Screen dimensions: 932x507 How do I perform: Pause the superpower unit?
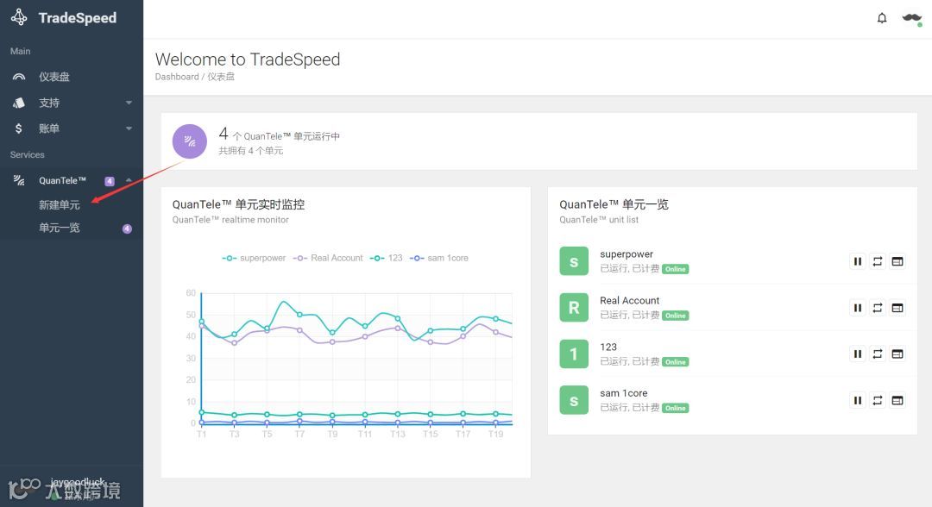(858, 261)
